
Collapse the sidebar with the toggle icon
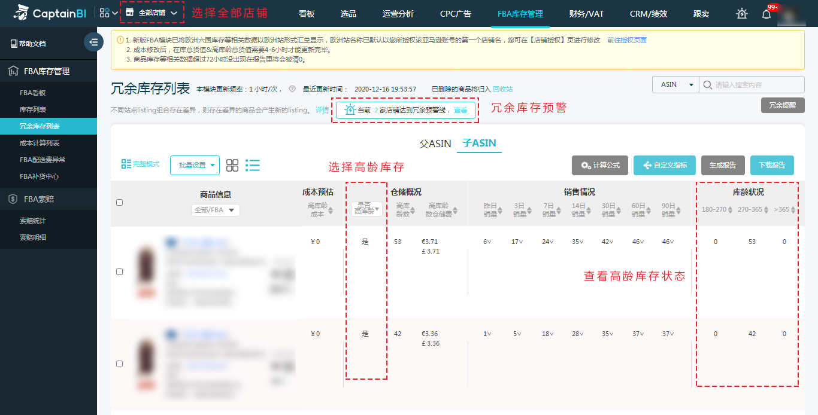(x=93, y=42)
